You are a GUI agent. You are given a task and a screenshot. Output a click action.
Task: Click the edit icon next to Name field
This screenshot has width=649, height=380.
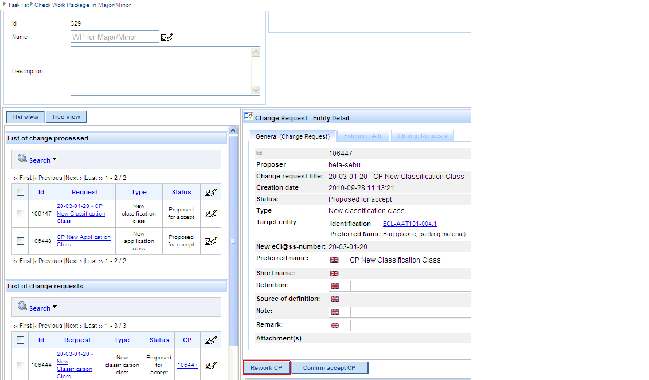(167, 37)
